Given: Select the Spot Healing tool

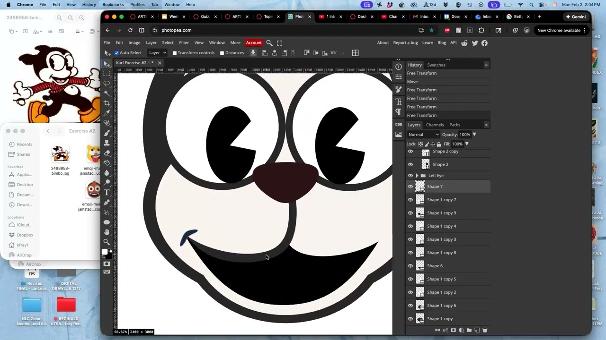Looking at the screenshot, I should tap(107, 123).
